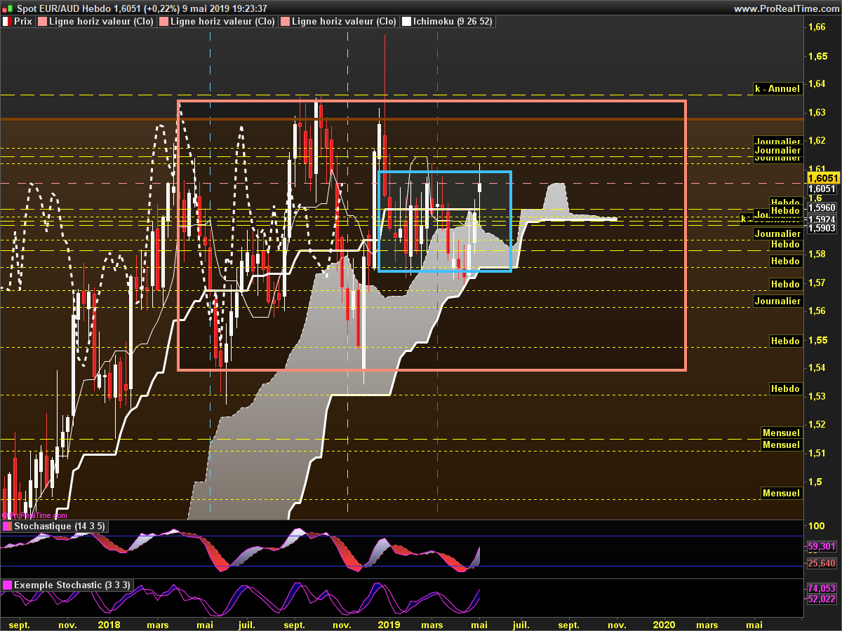Click the 1,5960 price tag
This screenshot has width=842, height=631.
[x=821, y=208]
